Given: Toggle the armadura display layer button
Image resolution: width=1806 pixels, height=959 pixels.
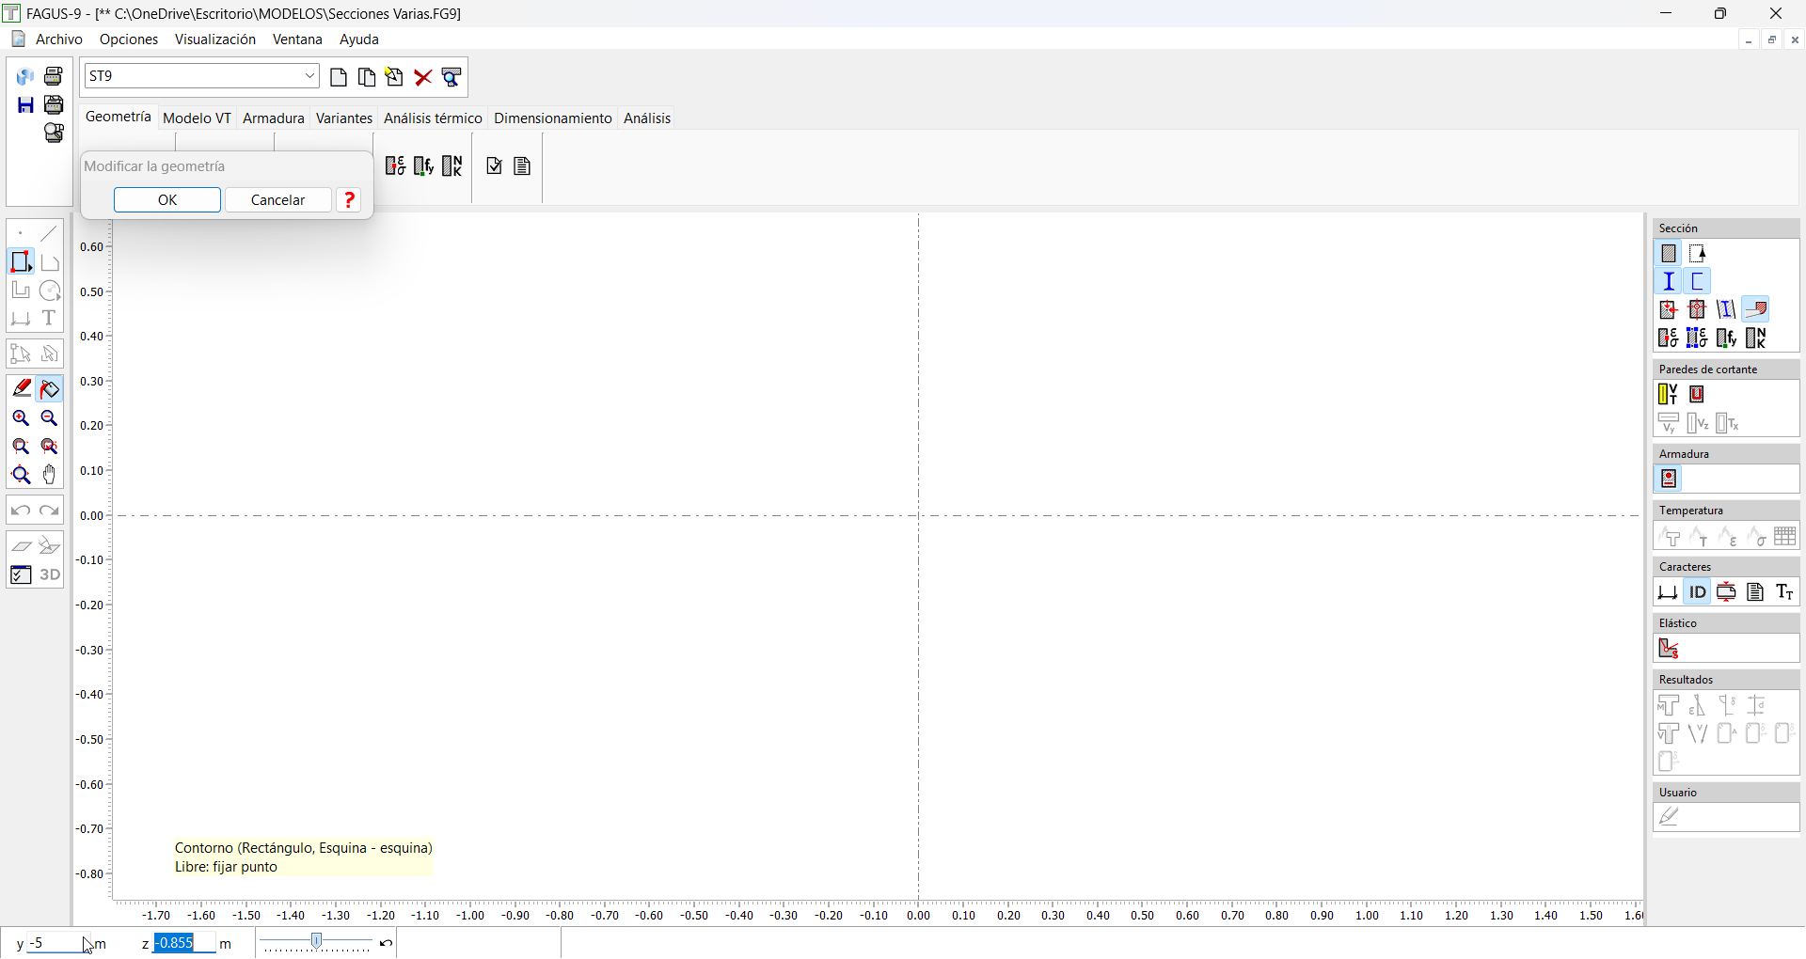Looking at the screenshot, I should tap(1670, 479).
